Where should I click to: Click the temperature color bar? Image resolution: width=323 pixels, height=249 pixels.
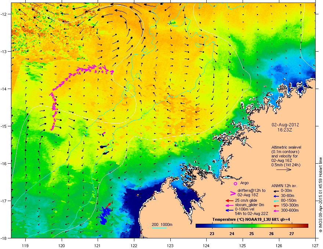252,226
